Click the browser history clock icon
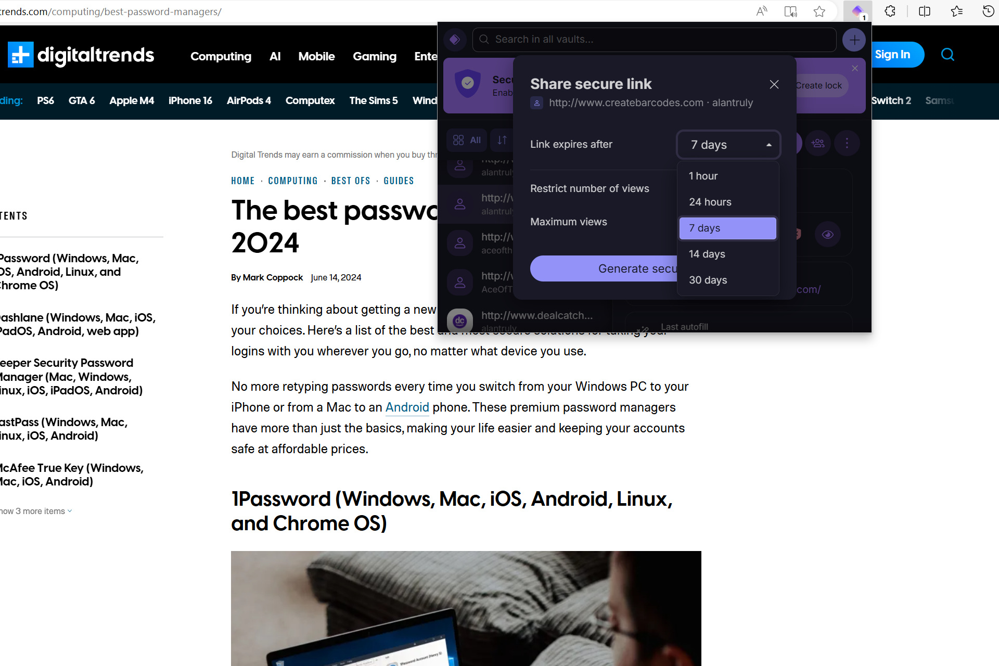The image size is (999, 666). pos(988,11)
